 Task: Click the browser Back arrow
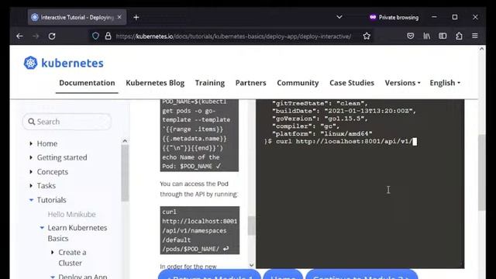coord(19,36)
